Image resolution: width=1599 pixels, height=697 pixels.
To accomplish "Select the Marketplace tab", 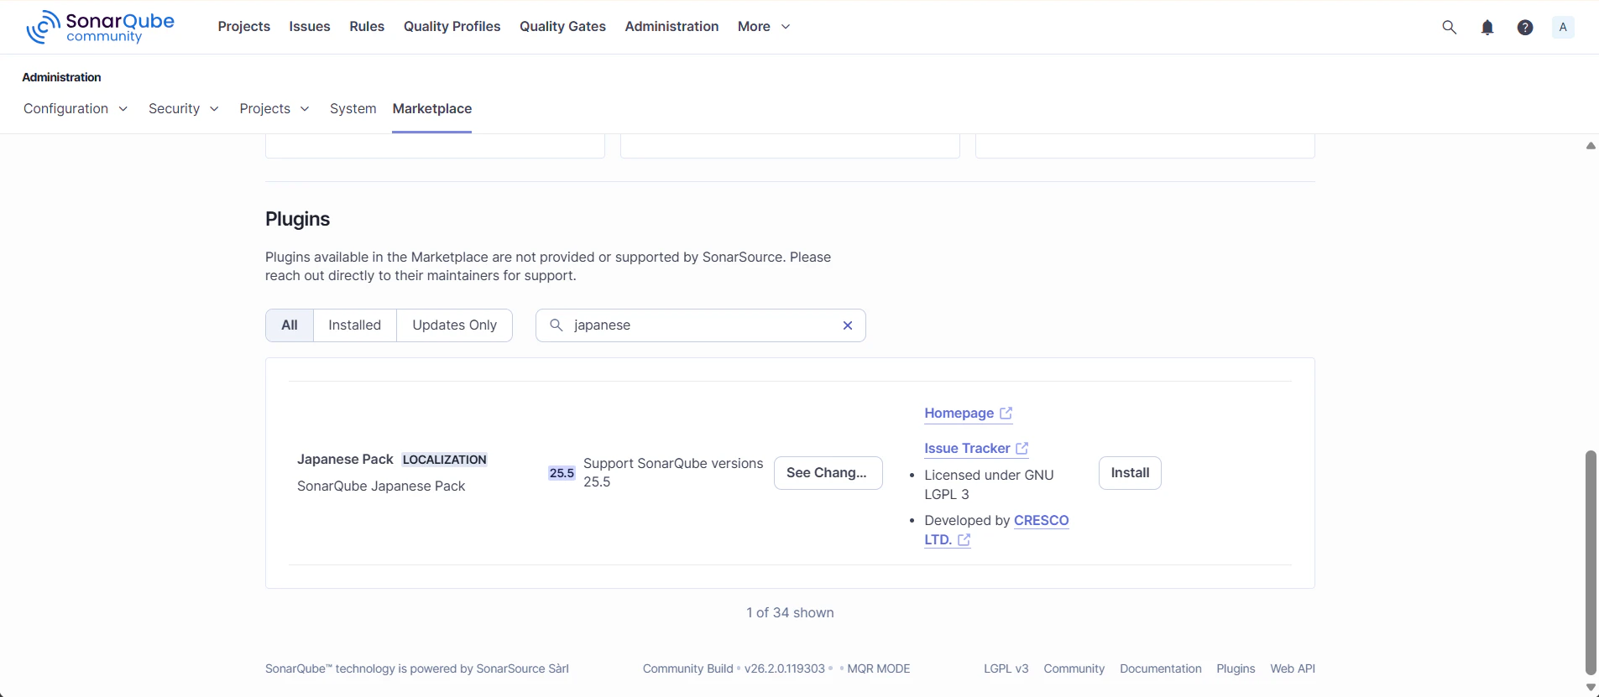I will (431, 109).
